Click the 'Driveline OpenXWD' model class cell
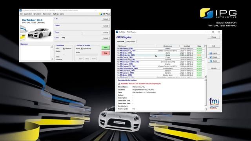 tap(168, 62)
